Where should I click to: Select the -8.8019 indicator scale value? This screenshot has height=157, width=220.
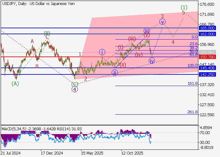point(206,148)
